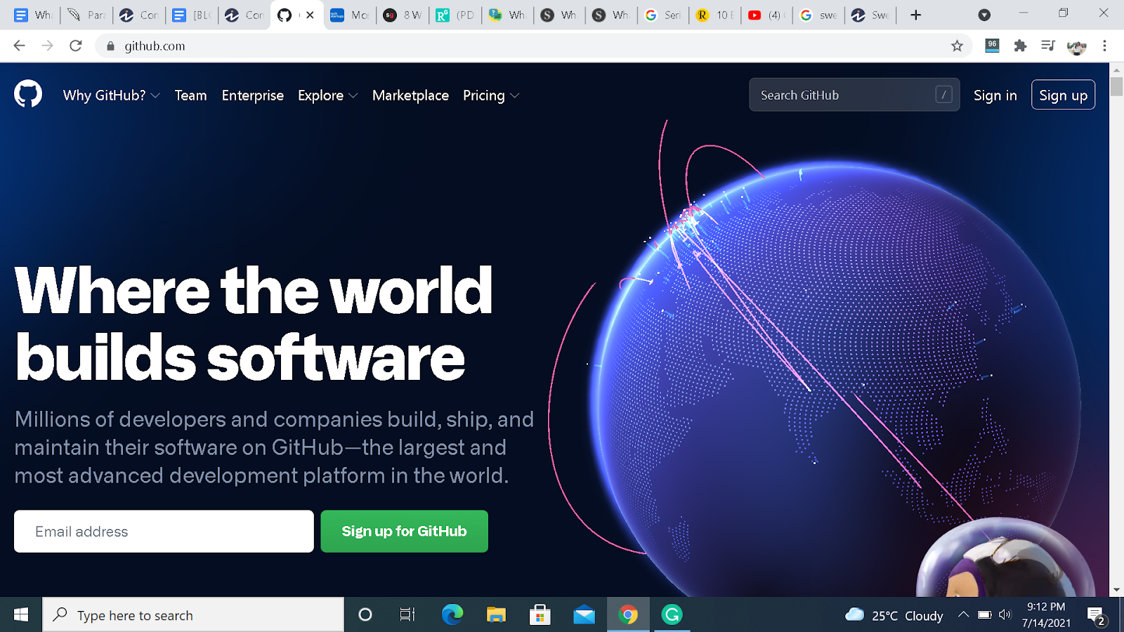Open the Chrome three-dot menu
1124x632 pixels.
coord(1104,46)
